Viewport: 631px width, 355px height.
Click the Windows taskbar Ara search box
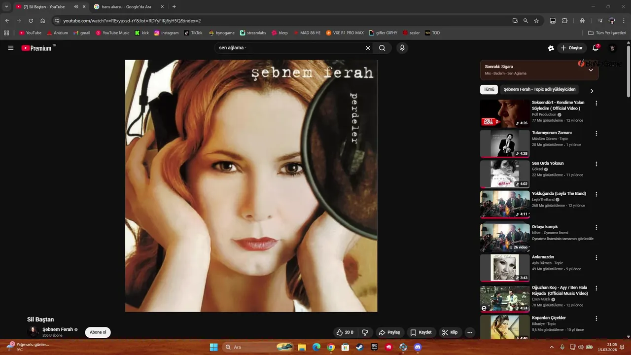[257, 347]
